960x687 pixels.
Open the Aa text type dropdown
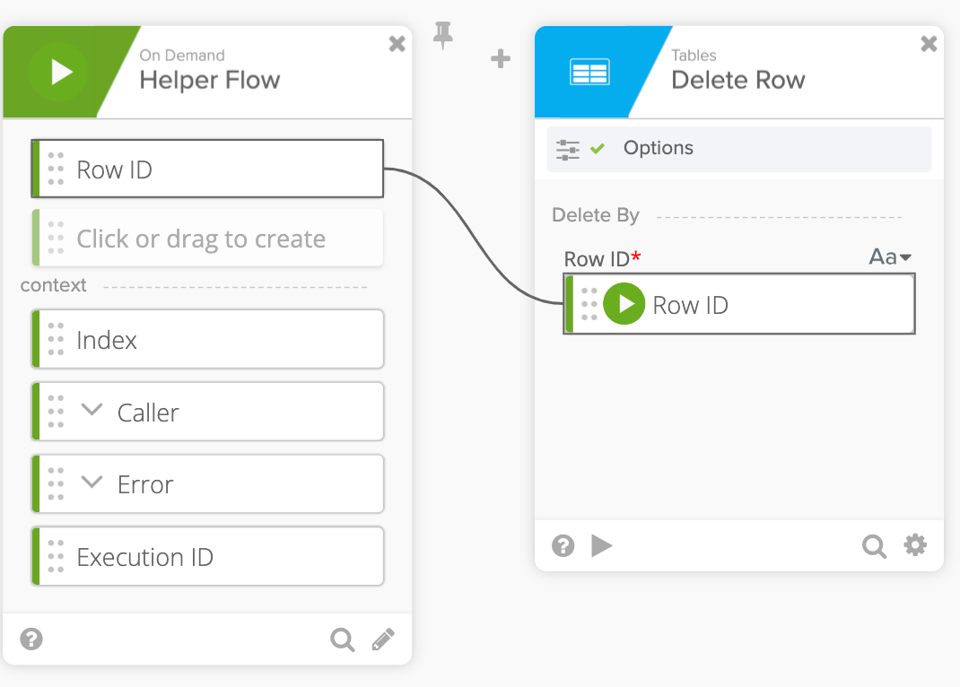tap(889, 257)
